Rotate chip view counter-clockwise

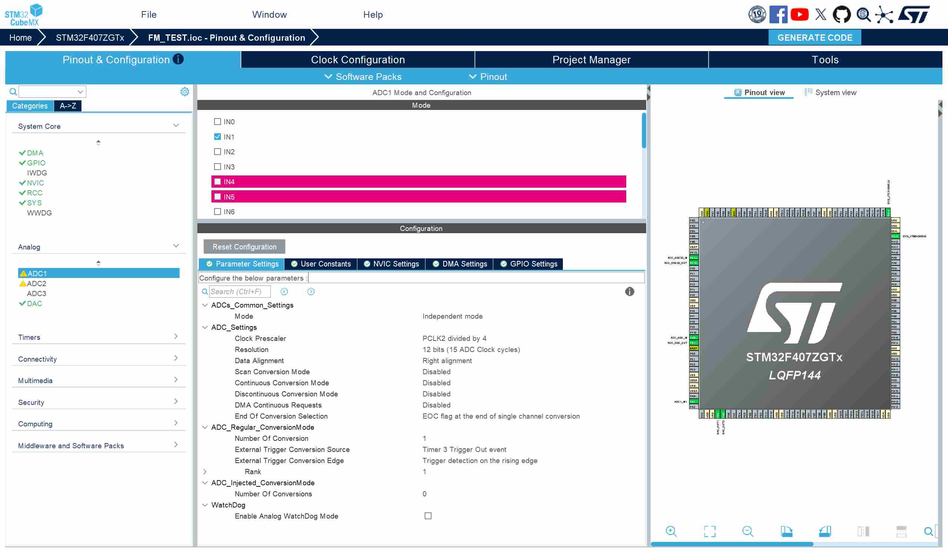825,531
